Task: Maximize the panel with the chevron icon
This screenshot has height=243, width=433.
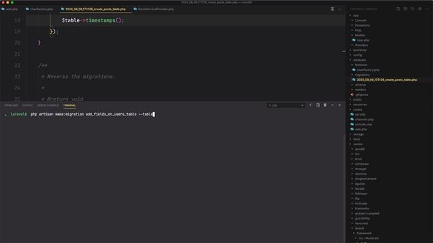Action: [332, 105]
